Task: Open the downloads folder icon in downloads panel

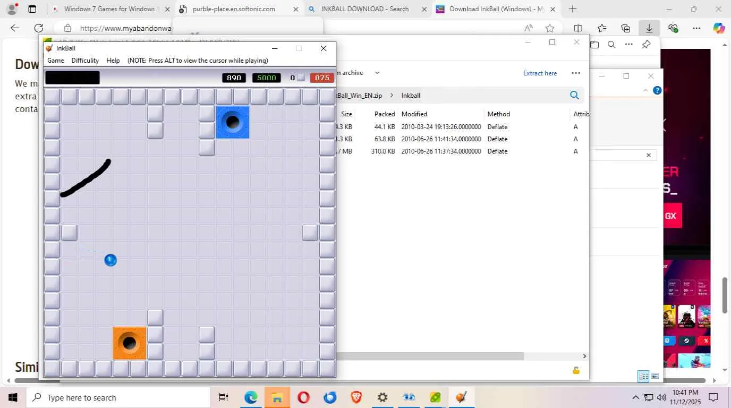Action: [594, 45]
